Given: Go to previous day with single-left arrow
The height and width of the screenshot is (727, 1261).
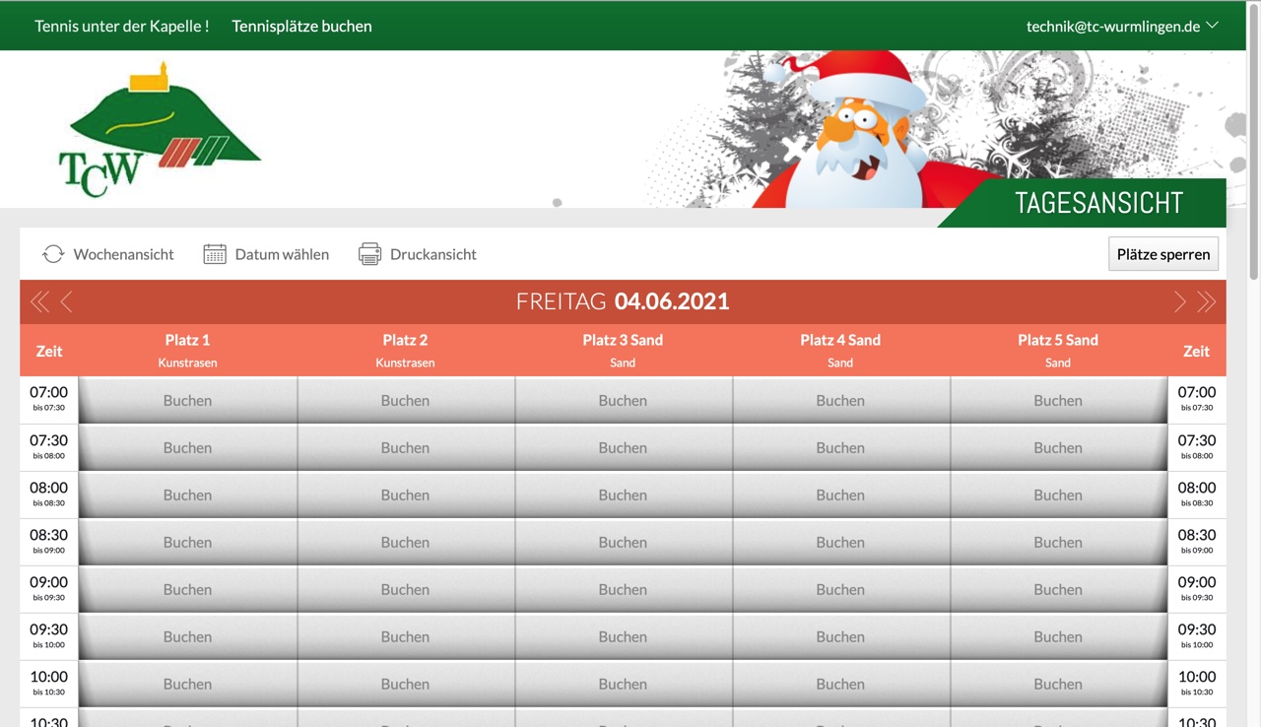Looking at the screenshot, I should [67, 301].
